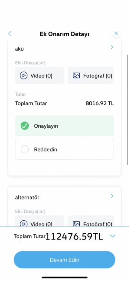Tap the play icon in akü Video
The image size is (129, 281).
tap(24, 76)
